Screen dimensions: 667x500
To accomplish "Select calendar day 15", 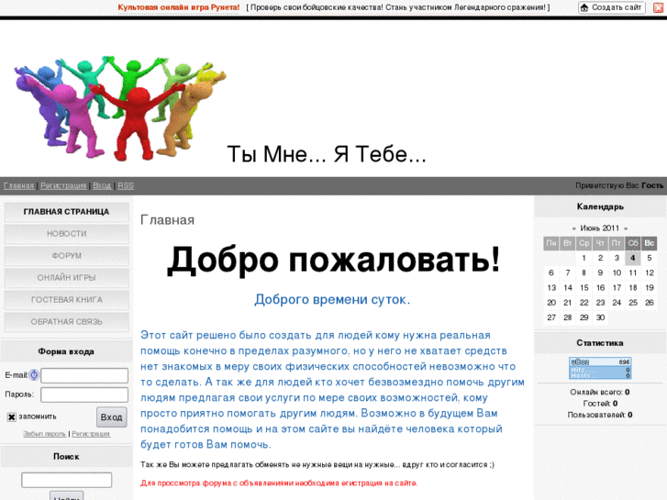I will (584, 288).
